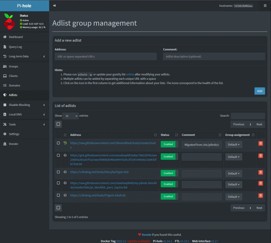The image size is (271, 243).
Task: Click question mark icon for firebog tick list
Action: click(x=65, y=172)
